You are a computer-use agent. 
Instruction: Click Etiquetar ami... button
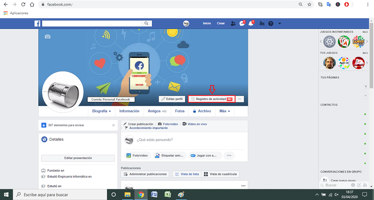[170, 156]
